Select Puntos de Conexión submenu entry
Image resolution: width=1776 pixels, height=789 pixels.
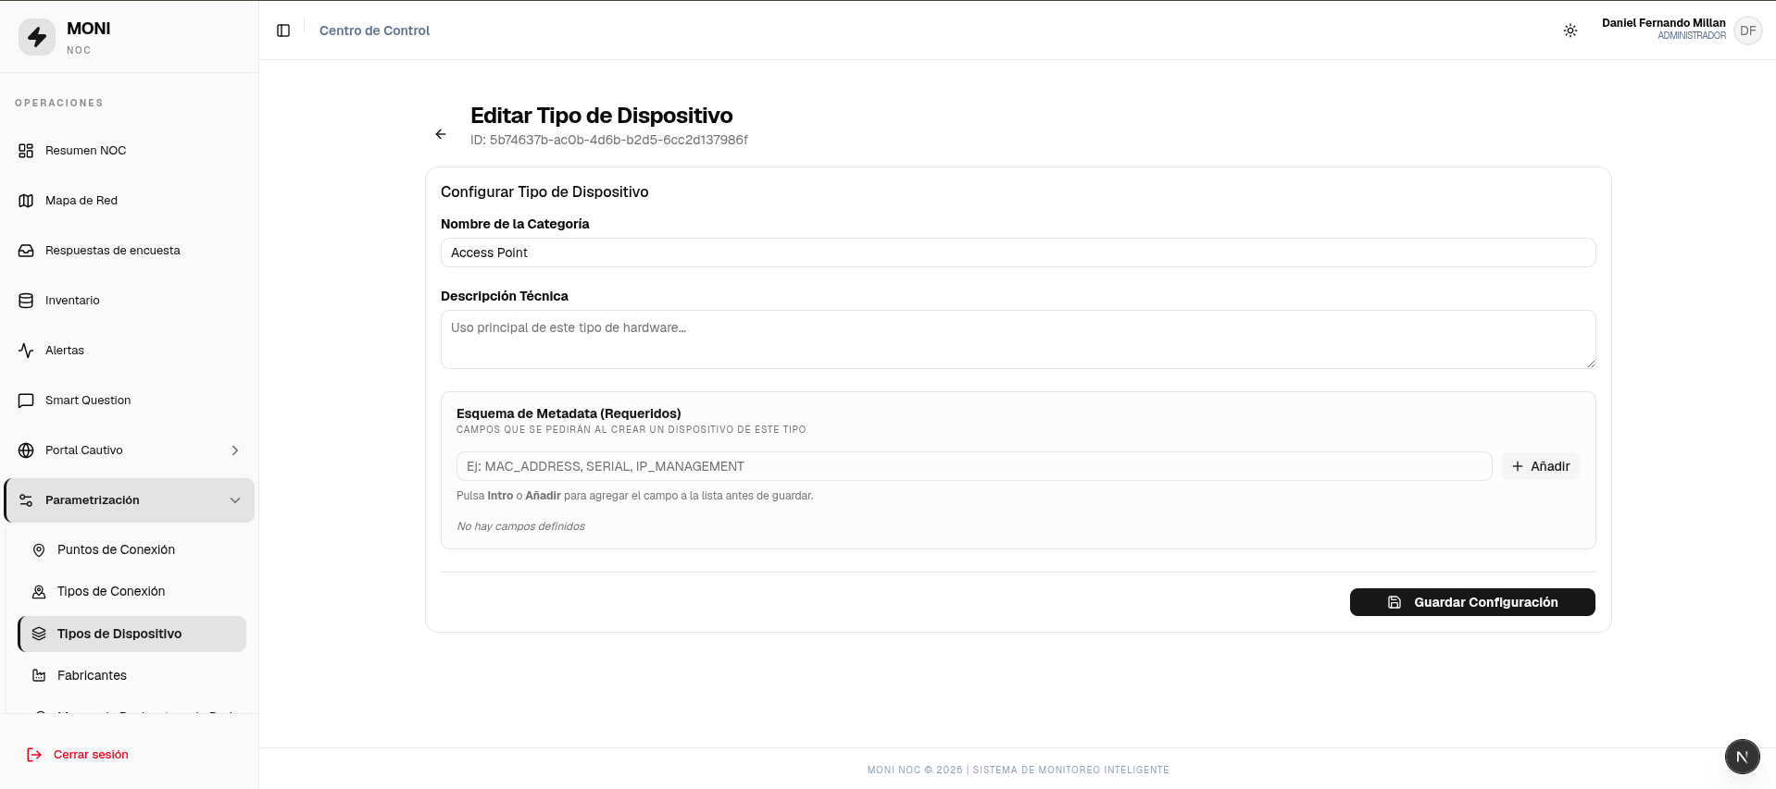[132, 550]
